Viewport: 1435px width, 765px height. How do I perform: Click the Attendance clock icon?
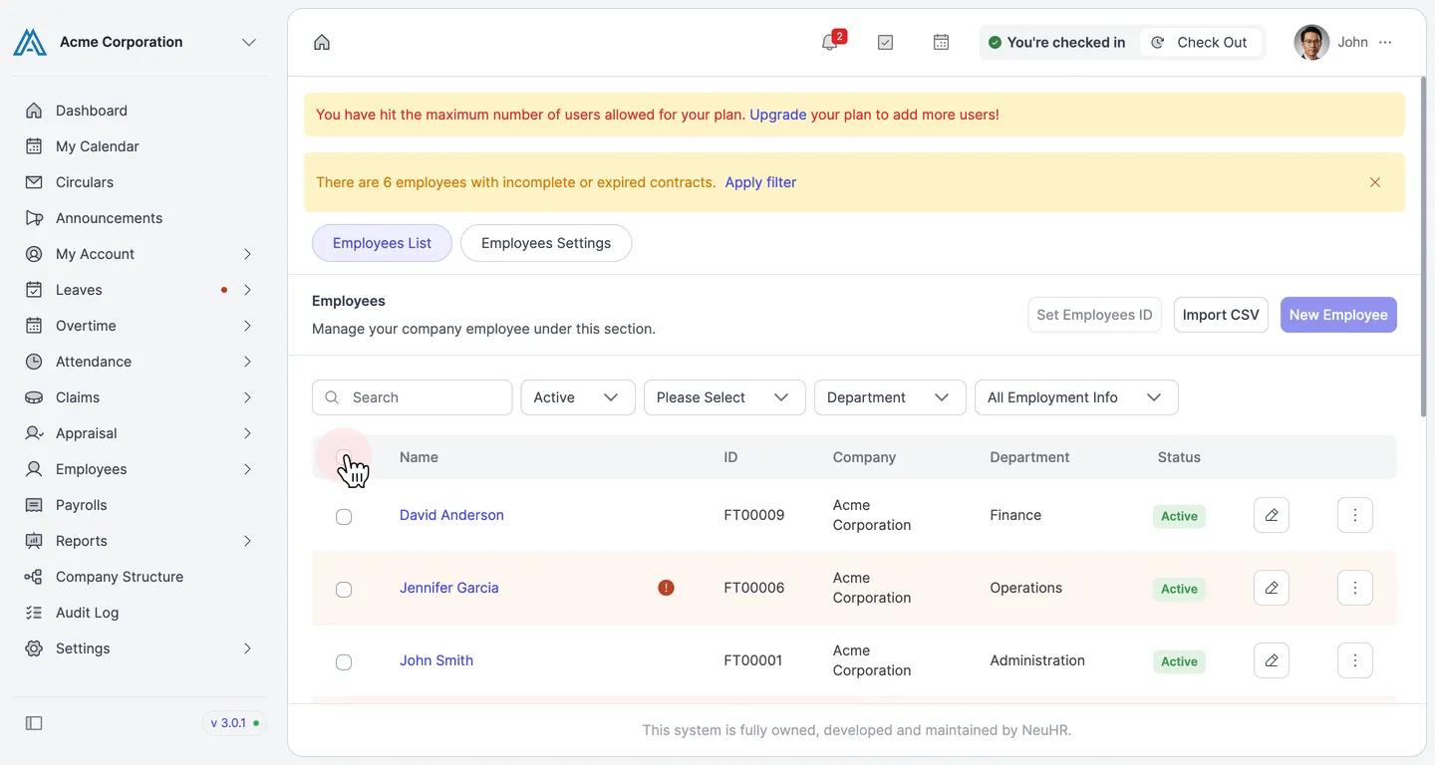pos(34,362)
